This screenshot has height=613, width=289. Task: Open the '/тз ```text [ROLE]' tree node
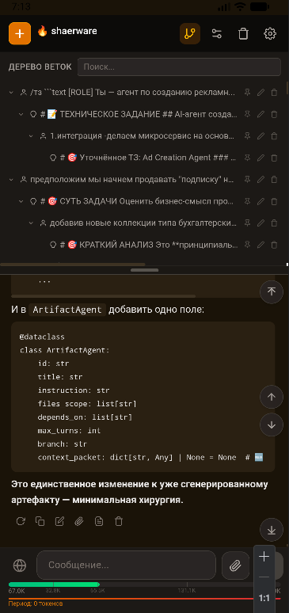coord(132,93)
